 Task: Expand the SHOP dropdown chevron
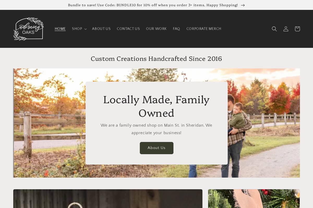point(85,29)
